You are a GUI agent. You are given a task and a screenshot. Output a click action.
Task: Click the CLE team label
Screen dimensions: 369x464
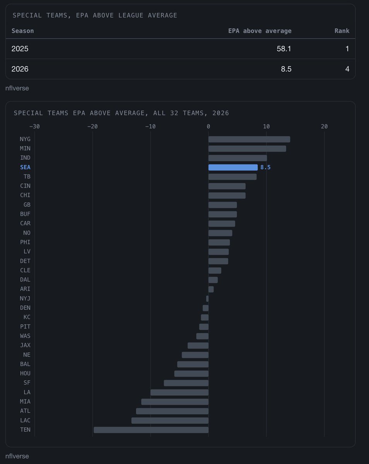[x=25, y=270]
